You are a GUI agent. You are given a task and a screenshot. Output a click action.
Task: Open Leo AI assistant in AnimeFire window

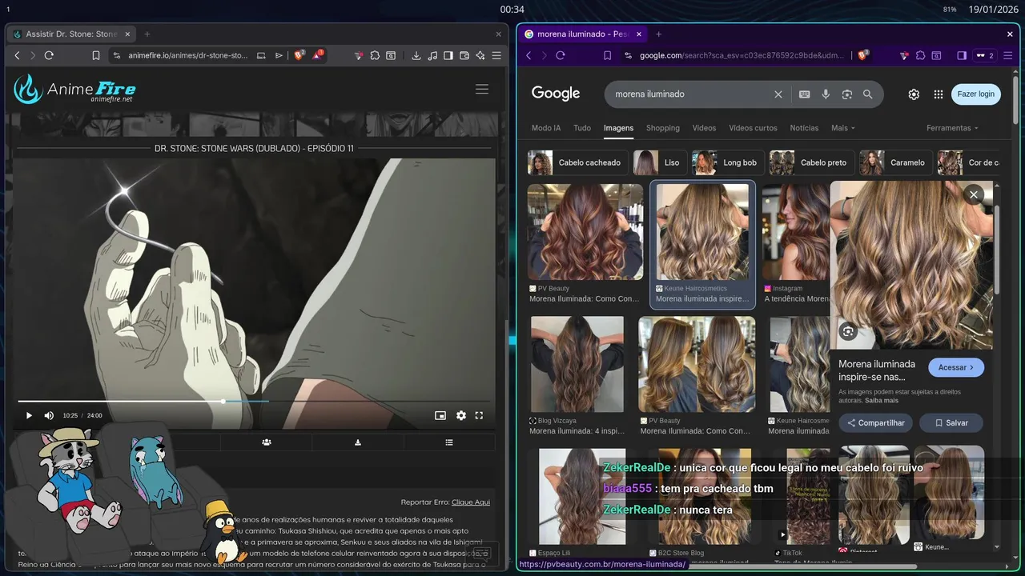pos(480,55)
